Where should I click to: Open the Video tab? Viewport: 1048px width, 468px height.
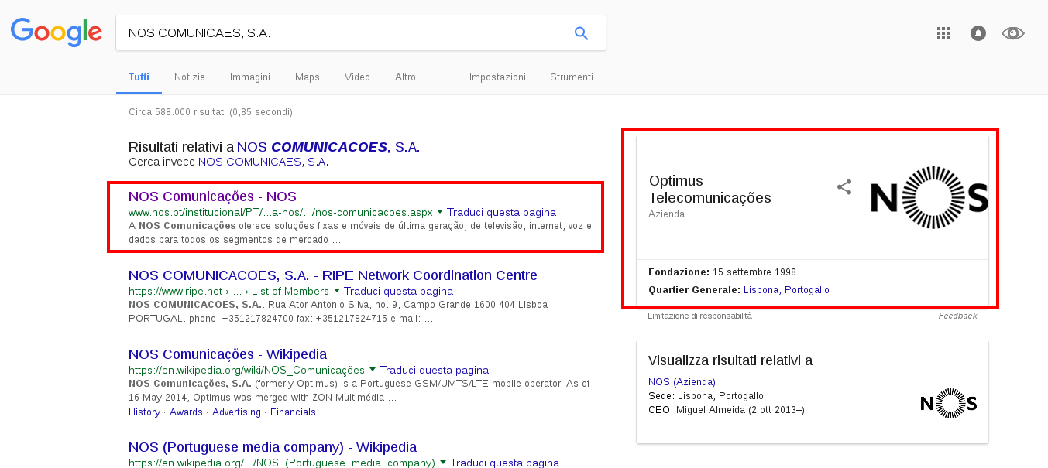357,77
